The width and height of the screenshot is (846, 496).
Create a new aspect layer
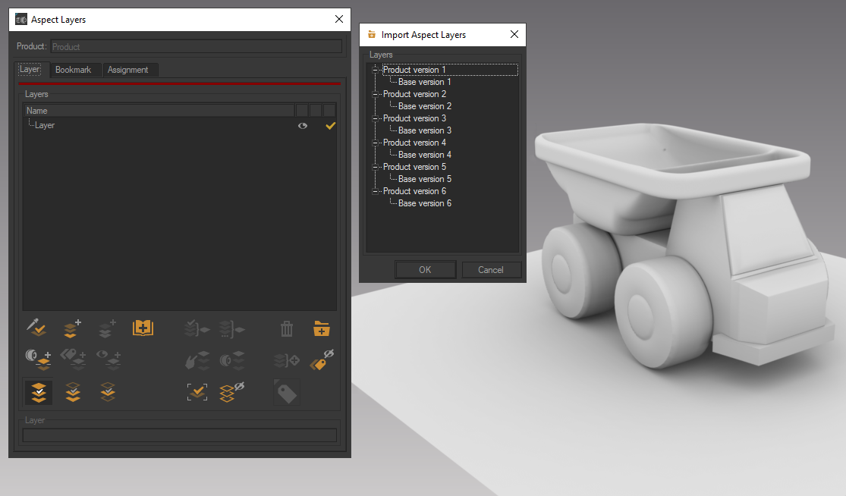tap(71, 328)
